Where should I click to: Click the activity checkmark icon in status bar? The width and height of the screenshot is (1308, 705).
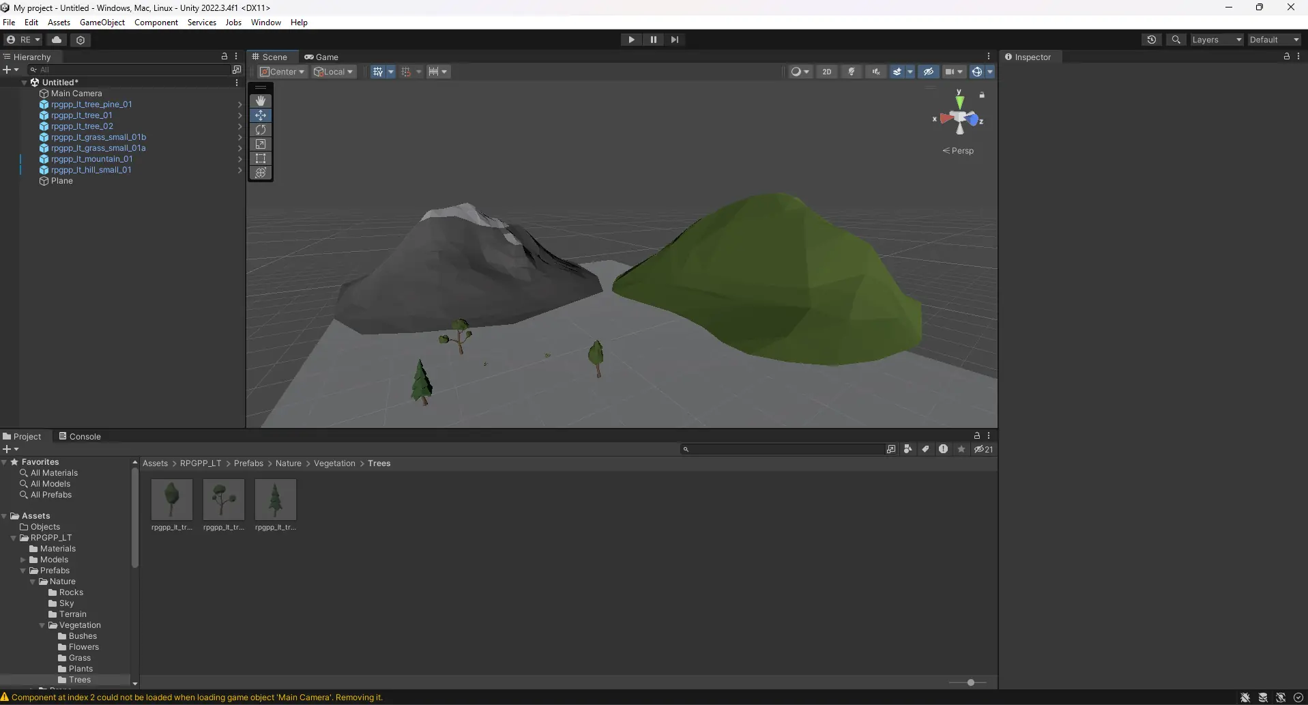pyautogui.click(x=1298, y=697)
